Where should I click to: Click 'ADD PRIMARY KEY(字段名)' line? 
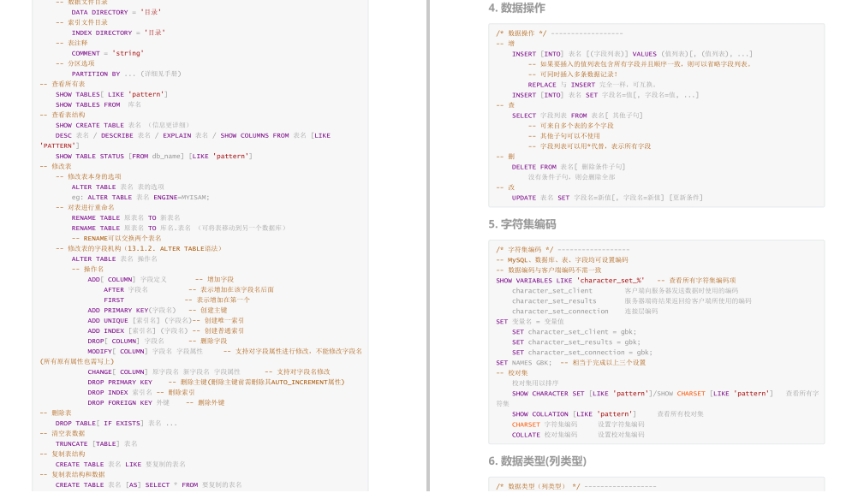pos(157,310)
